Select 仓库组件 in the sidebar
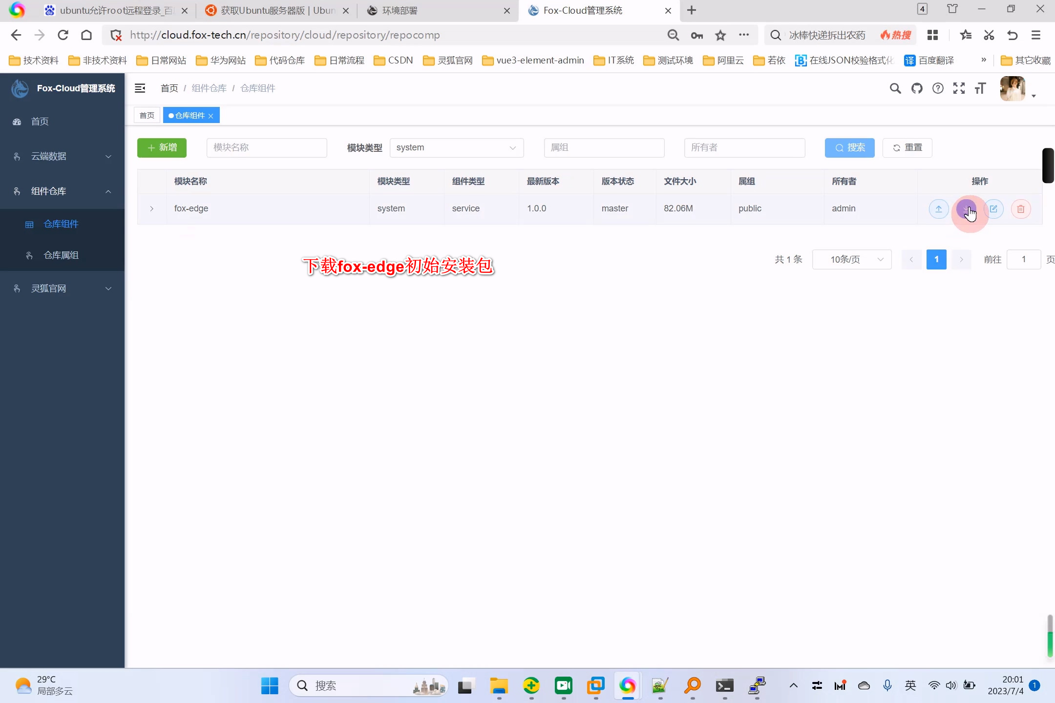The image size is (1055, 703). (x=63, y=224)
